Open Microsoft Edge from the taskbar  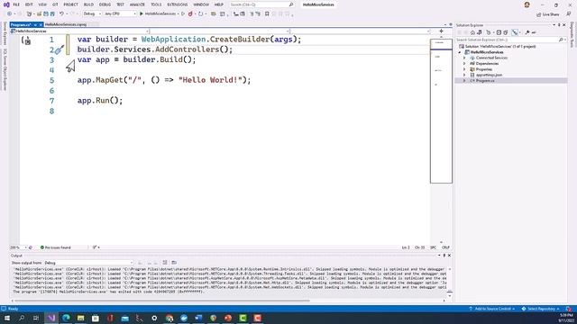pos(66,318)
